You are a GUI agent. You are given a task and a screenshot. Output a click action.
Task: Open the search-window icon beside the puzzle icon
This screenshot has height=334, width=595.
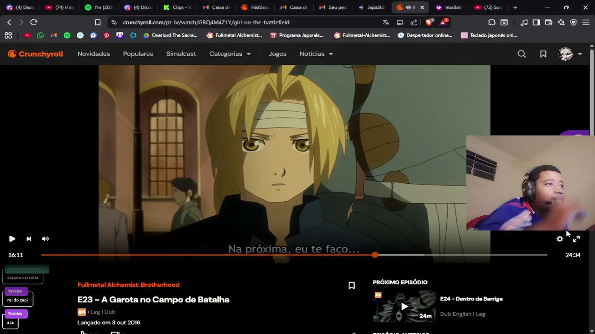click(x=504, y=22)
